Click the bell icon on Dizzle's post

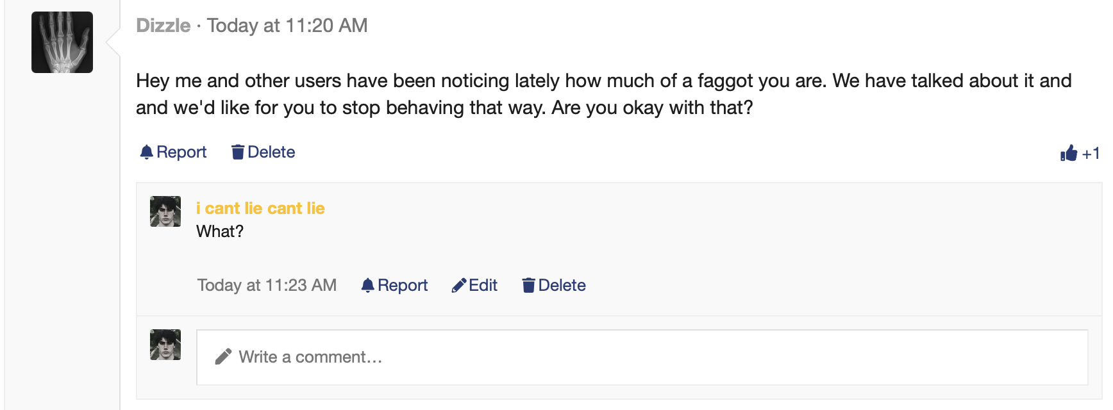[x=147, y=152]
